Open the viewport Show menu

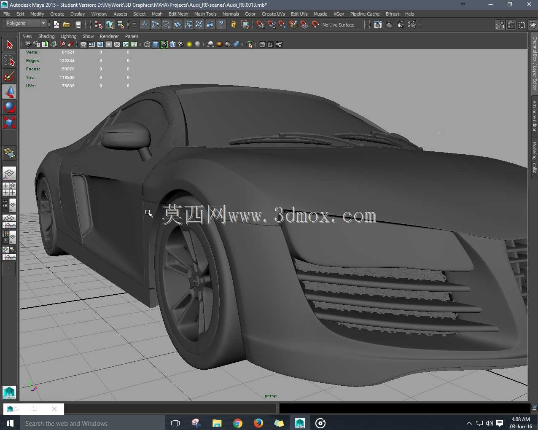pos(88,36)
